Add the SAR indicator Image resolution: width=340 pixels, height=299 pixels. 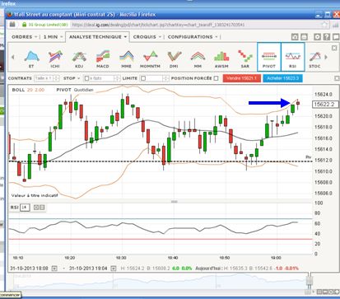[245, 58]
